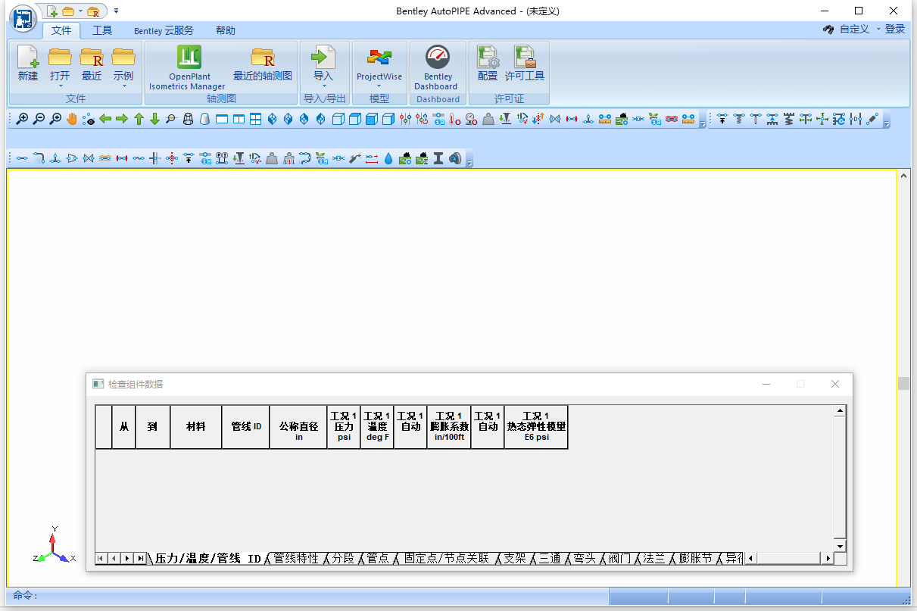Expand the ProjectWise dropdown arrow
917x611 pixels.
379,86
